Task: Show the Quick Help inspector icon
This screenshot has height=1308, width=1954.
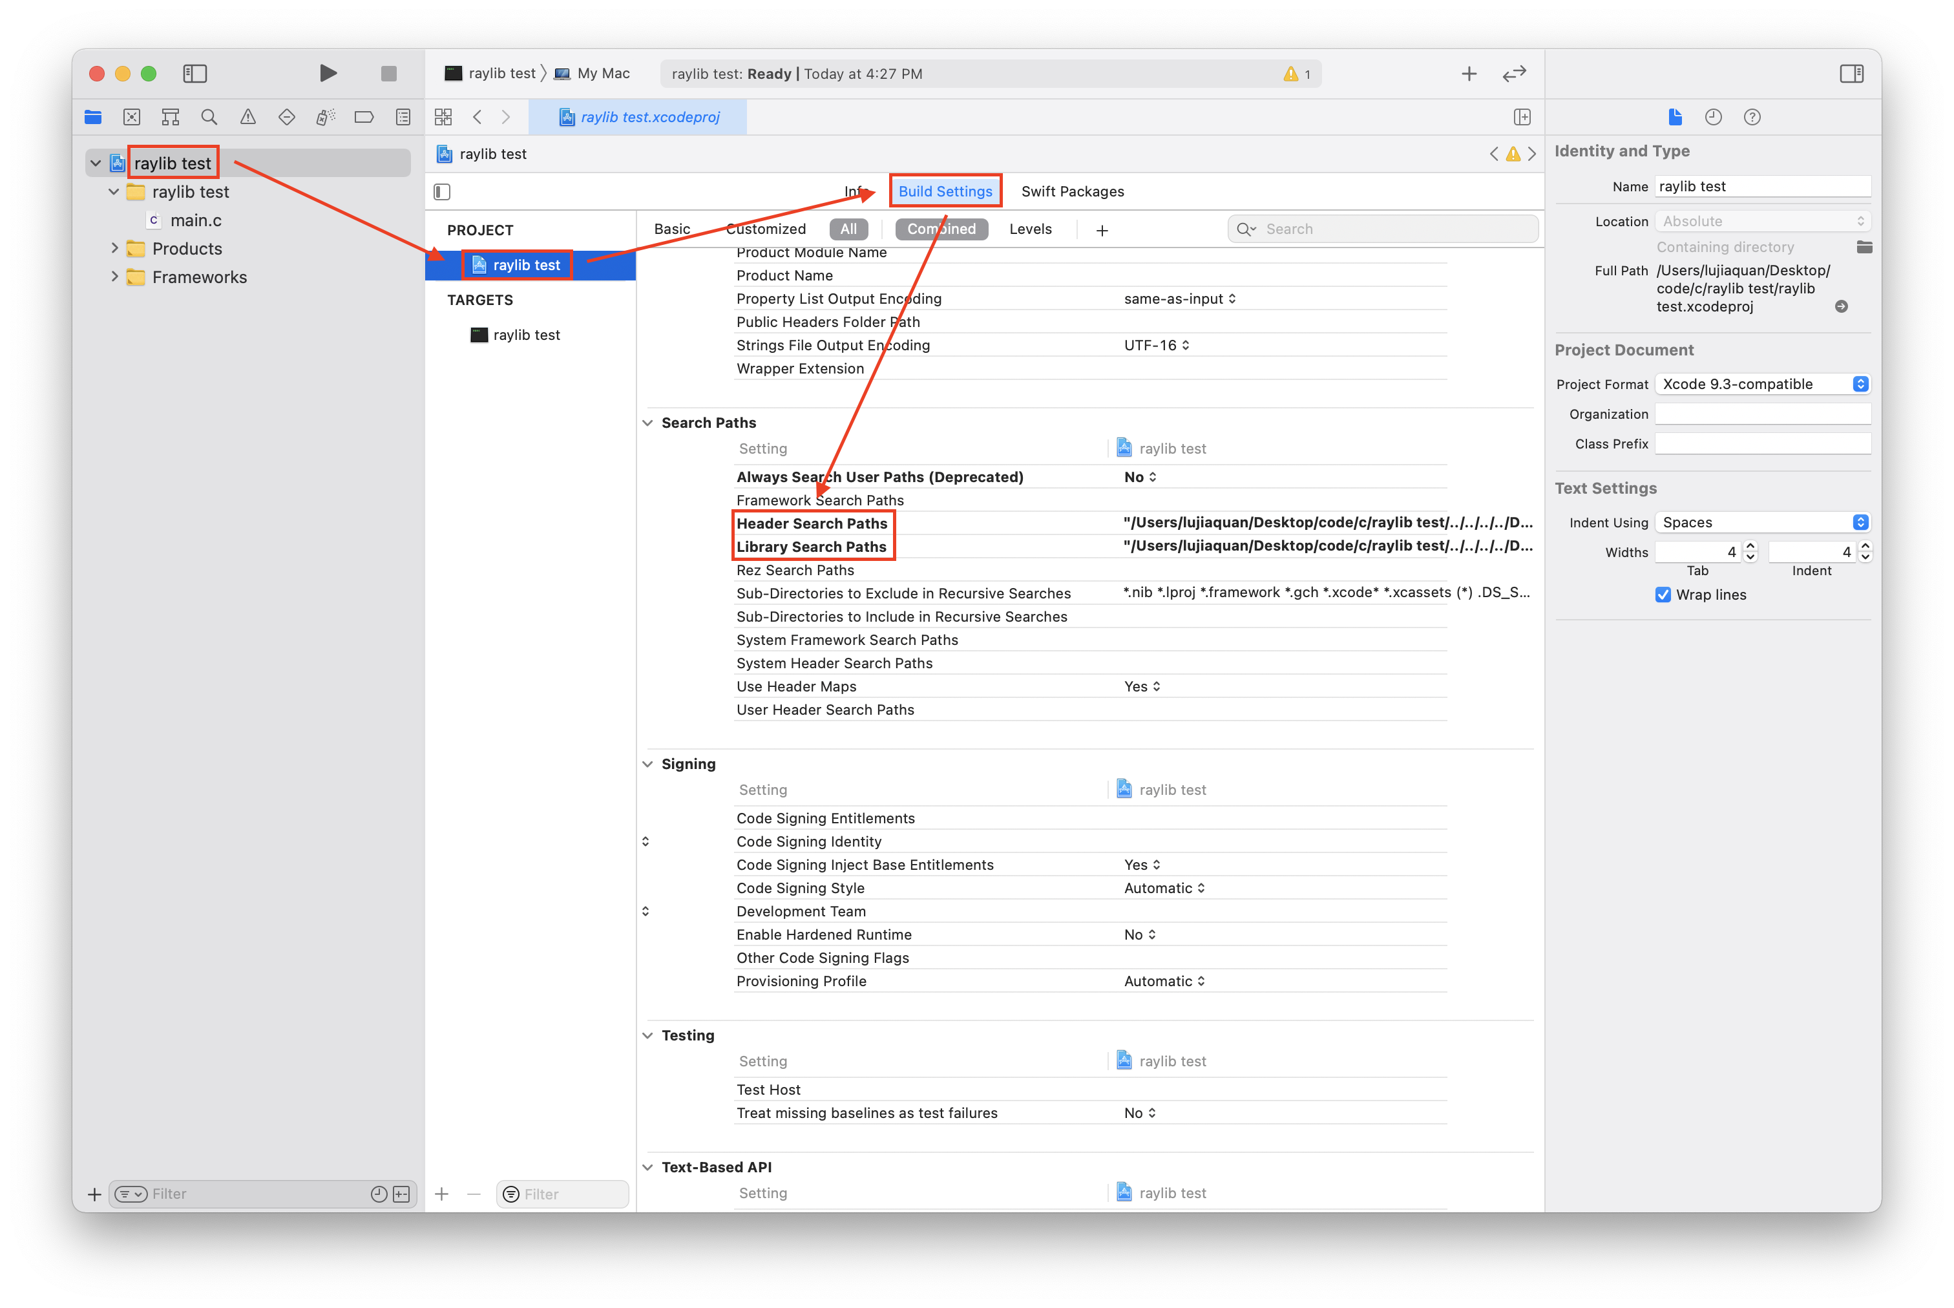Action: click(x=1751, y=117)
